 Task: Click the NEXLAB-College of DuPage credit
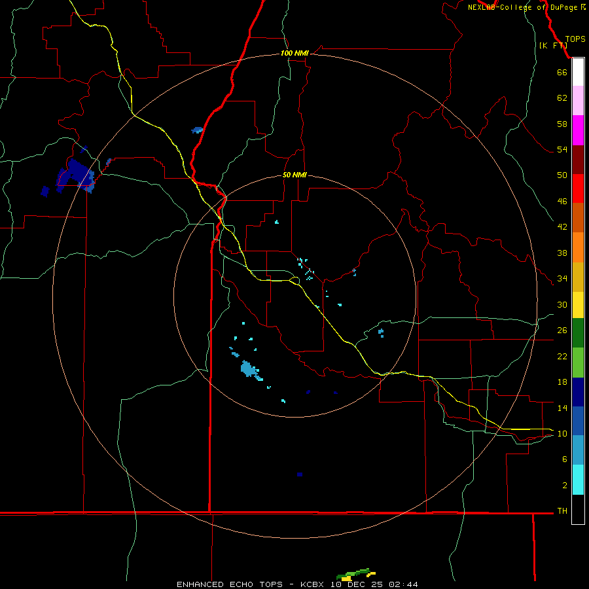pyautogui.click(x=526, y=7)
